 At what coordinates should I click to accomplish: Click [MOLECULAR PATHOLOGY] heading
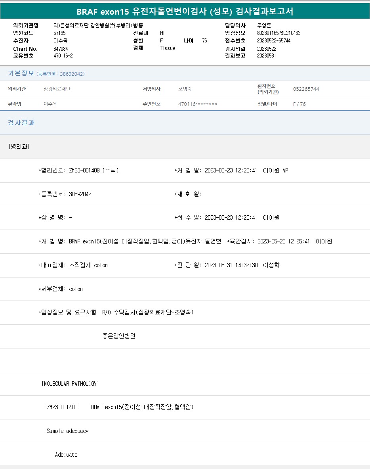(x=70, y=383)
